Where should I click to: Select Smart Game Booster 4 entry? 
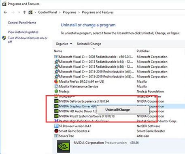pyautogui.click(x=74, y=131)
